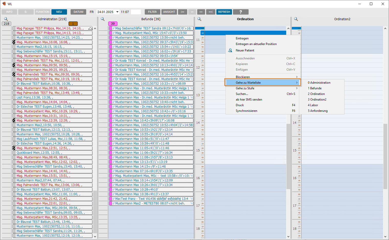Click the INFO toolbar button
The height and width of the screenshot is (240, 389).
(9, 12)
